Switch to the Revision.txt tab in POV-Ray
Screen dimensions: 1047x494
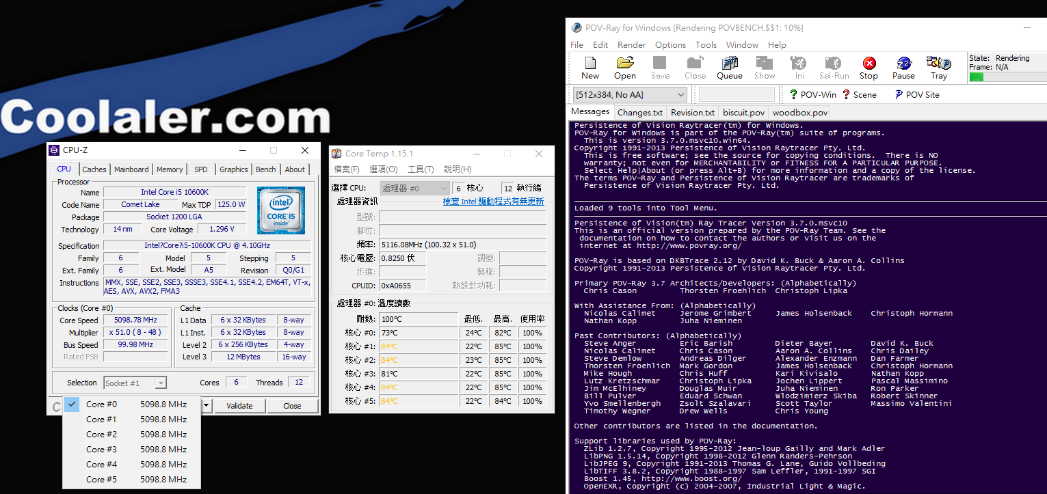(693, 112)
